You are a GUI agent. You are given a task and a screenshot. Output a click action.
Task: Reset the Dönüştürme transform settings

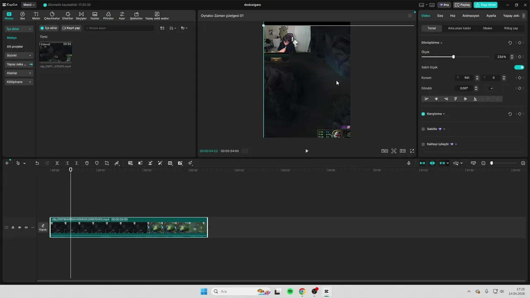(510, 43)
